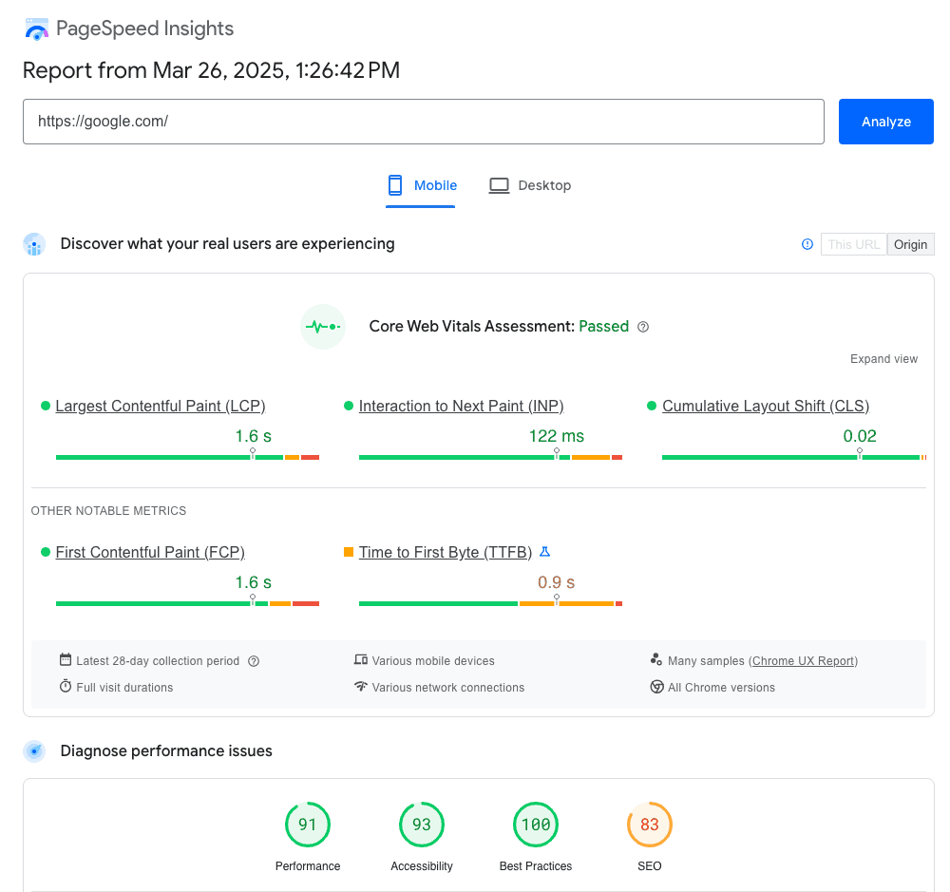Screen dimensions: 950x892
Task: Click the TTFB distribution bar
Action: click(491, 603)
